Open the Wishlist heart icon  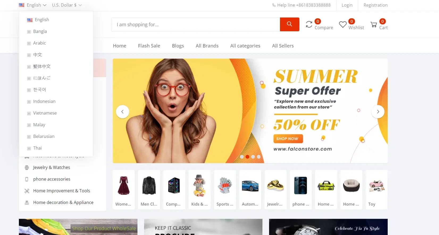343,24
